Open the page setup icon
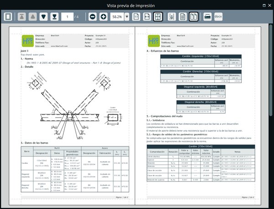This screenshot has width=274, height=209. pyautogui.click(x=8, y=16)
